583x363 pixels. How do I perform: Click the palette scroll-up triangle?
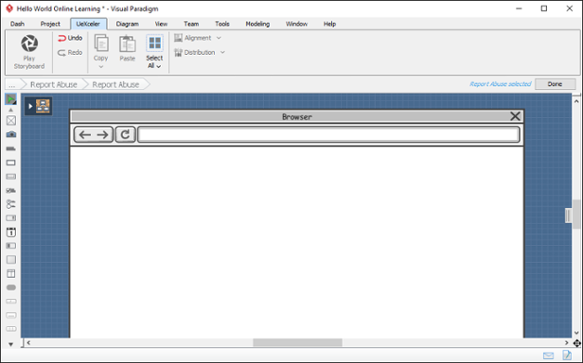coord(11,110)
